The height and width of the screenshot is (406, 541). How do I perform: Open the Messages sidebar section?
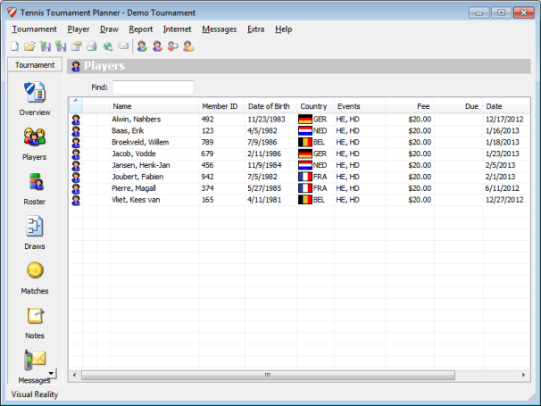click(x=35, y=367)
